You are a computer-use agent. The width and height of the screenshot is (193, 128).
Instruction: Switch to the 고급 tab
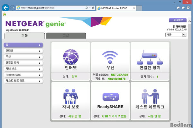66,36
